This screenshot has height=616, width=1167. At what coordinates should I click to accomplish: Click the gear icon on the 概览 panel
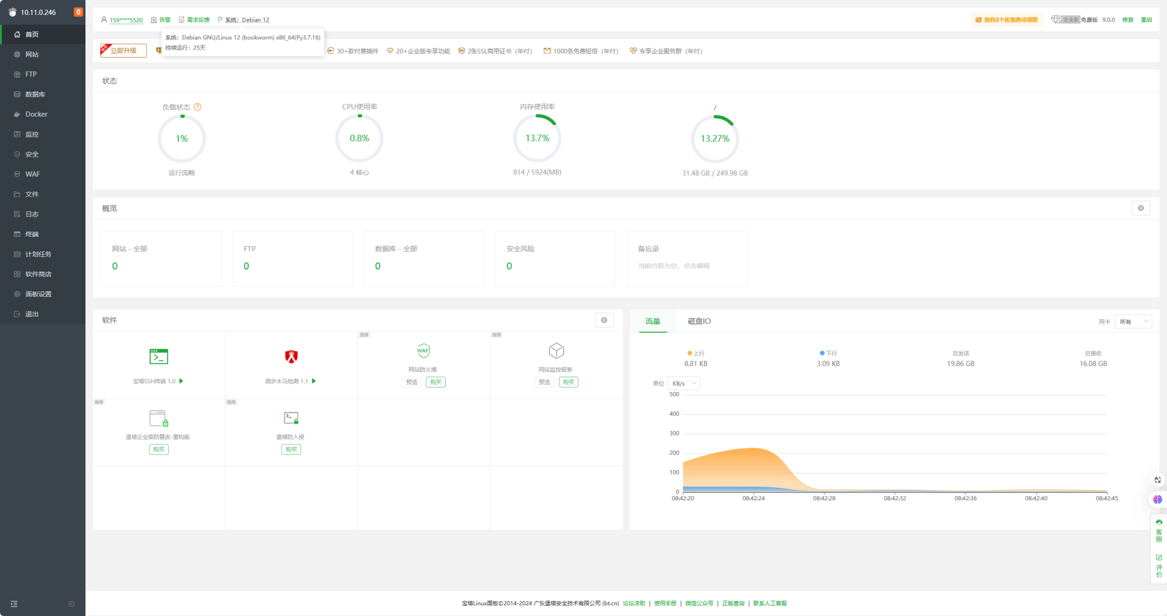[1141, 208]
